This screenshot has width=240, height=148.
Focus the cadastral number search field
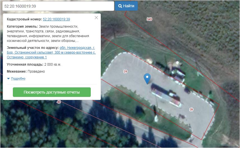pyautogui.click(x=57, y=6)
